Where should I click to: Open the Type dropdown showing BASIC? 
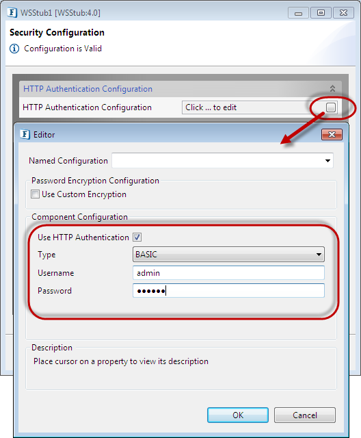point(228,254)
